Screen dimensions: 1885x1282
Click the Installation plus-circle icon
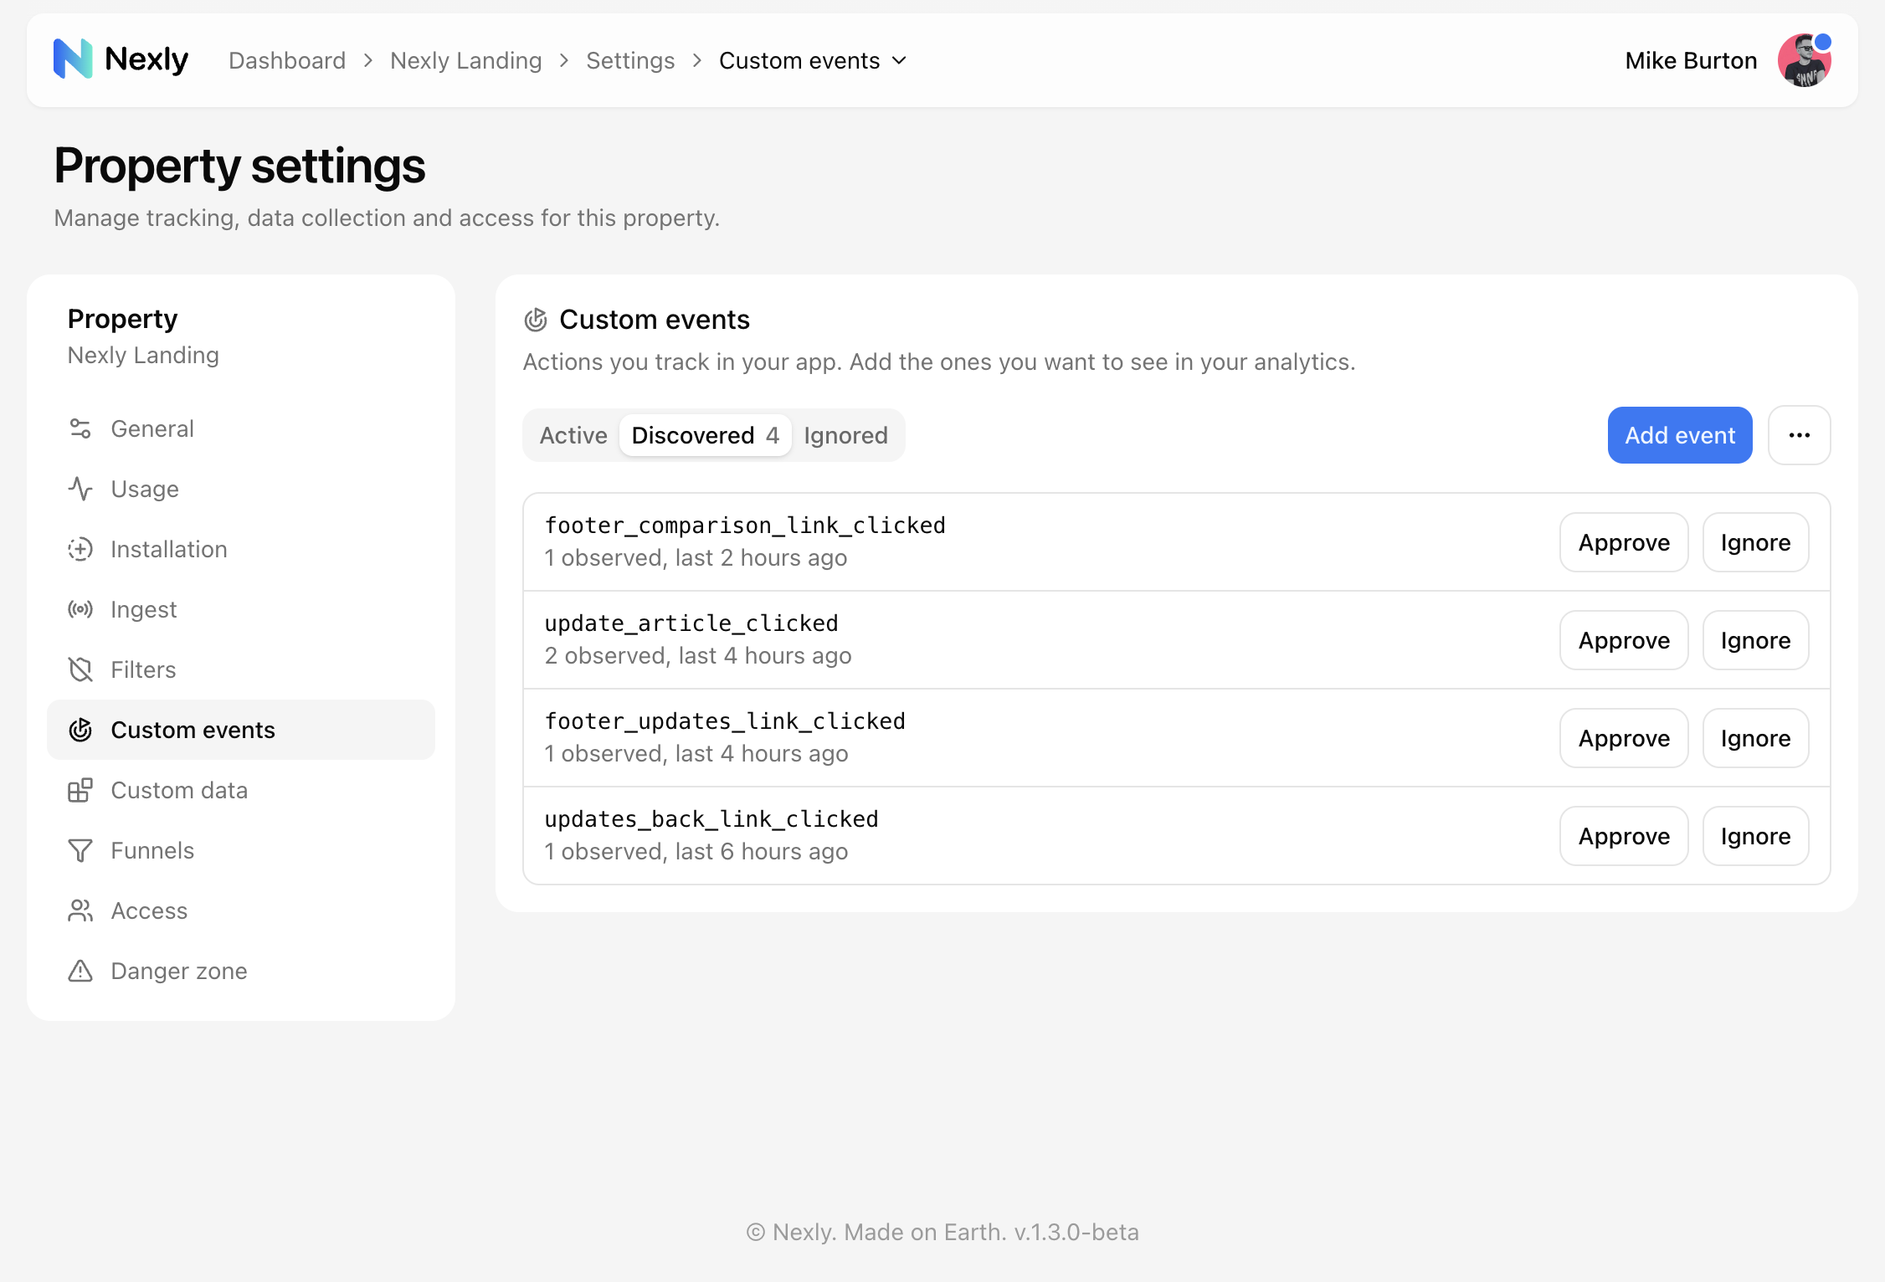(80, 549)
